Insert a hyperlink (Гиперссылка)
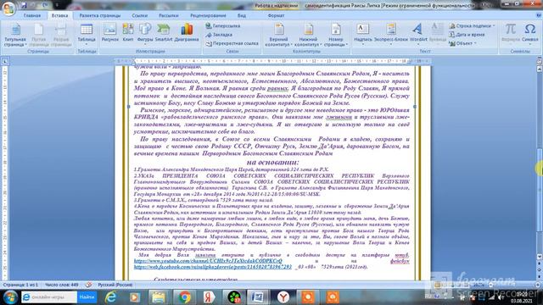Viewport: 543px width, 305px height. click(222, 26)
